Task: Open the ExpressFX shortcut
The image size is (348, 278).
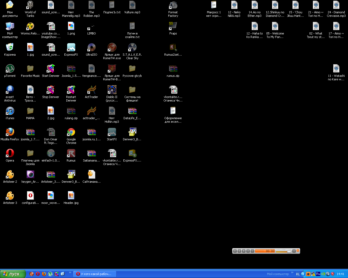Action: [x=71, y=49]
